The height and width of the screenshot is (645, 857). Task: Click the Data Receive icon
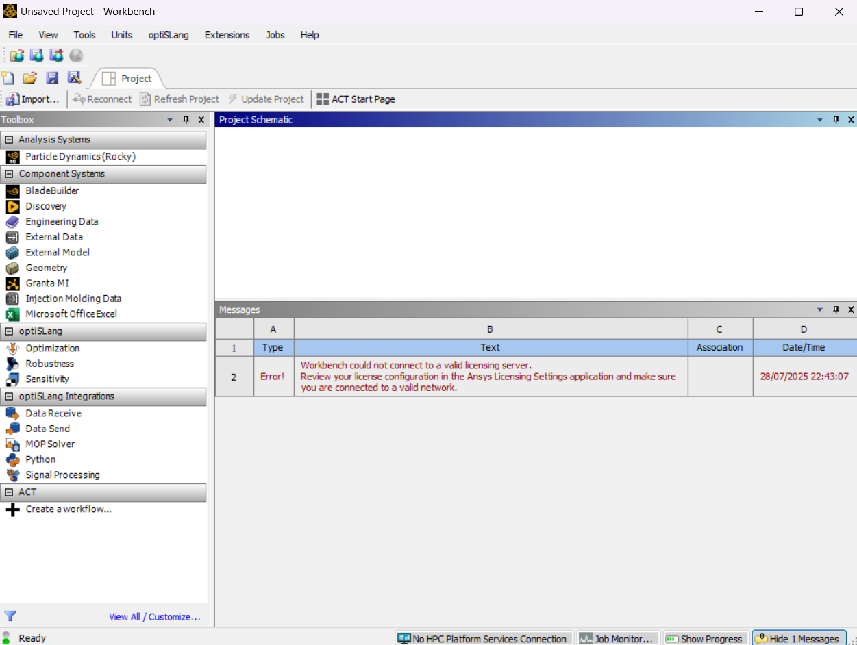tap(12, 414)
